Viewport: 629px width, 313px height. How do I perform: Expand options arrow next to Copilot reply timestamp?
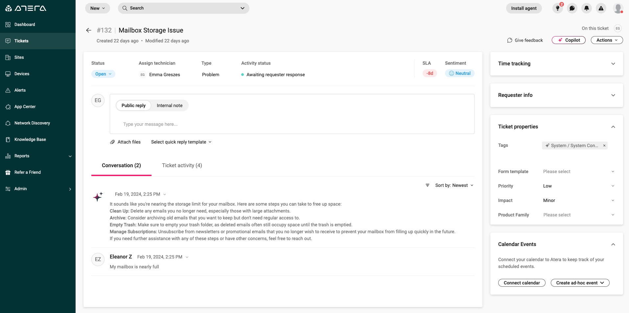click(x=165, y=194)
